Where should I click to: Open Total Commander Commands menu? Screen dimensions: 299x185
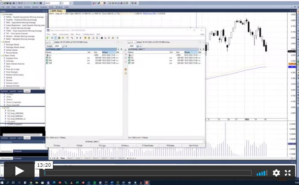(64, 34)
